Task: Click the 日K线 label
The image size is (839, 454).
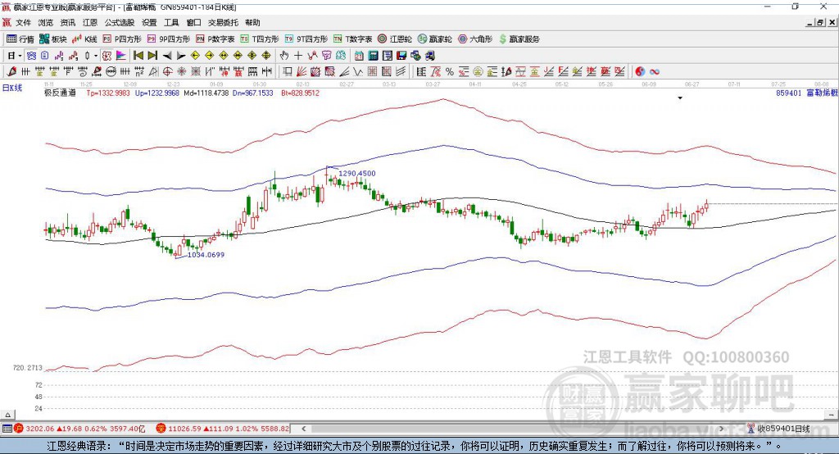Action: click(12, 88)
